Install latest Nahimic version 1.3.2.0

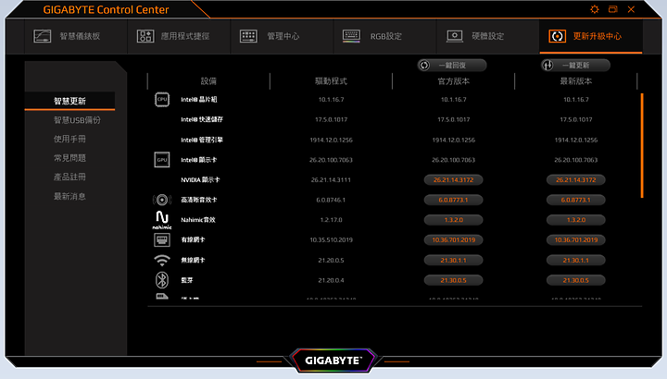click(576, 220)
